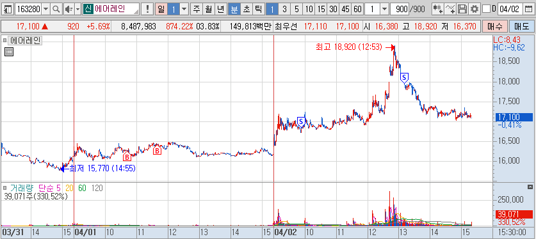The height and width of the screenshot is (239, 536).
Task: Click the 최우선 best quote 17,110 value
Action: click(315, 26)
